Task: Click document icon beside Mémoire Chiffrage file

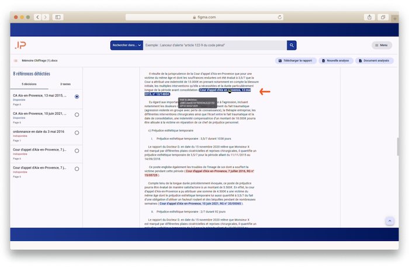Action: pos(16,61)
